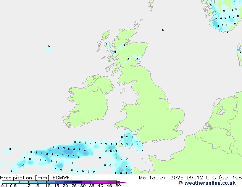Image resolution: width=242 pixels, height=187 pixels.
Task: Click the '20' legend scale label
Action: pos(65,185)
